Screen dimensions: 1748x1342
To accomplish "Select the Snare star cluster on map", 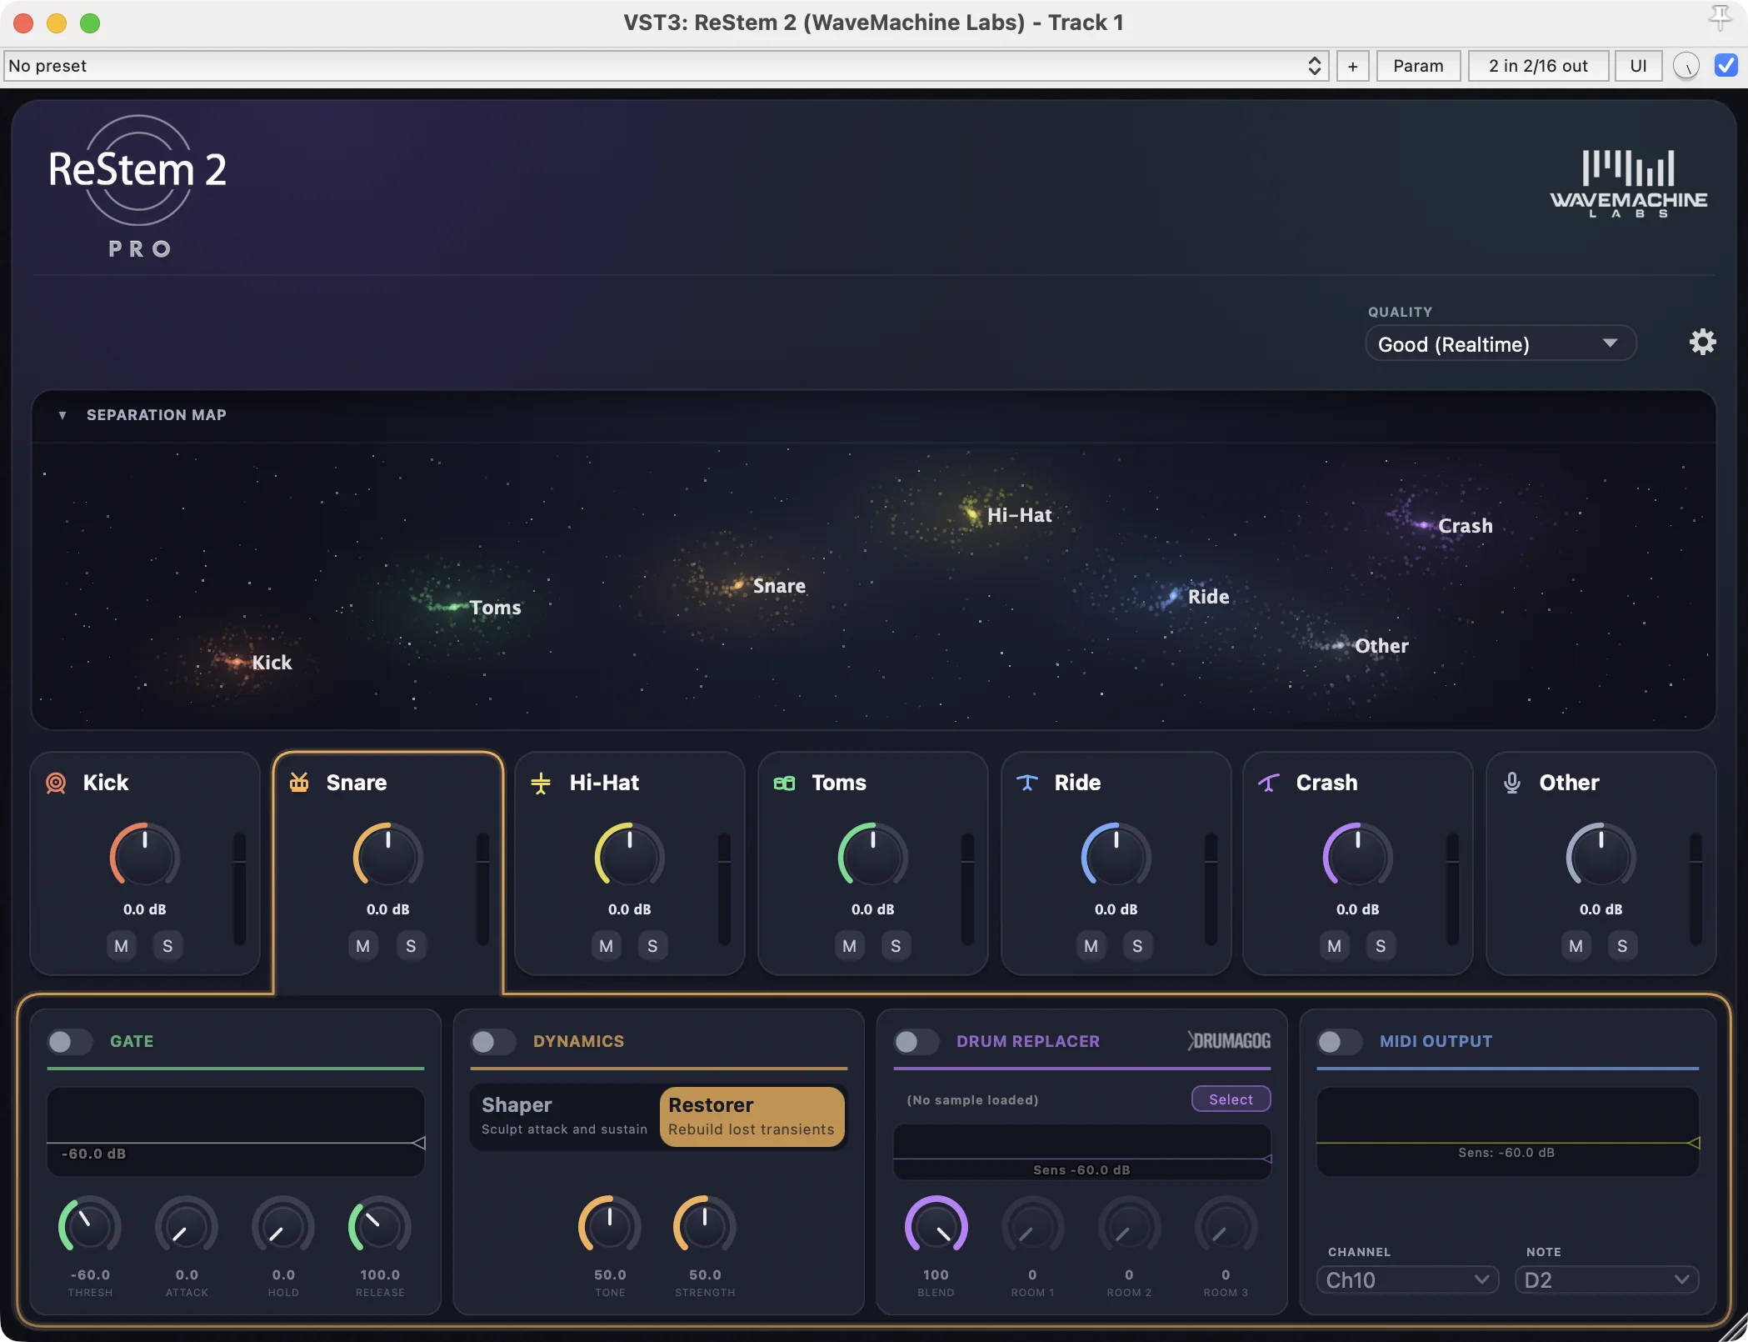I will point(737,586).
